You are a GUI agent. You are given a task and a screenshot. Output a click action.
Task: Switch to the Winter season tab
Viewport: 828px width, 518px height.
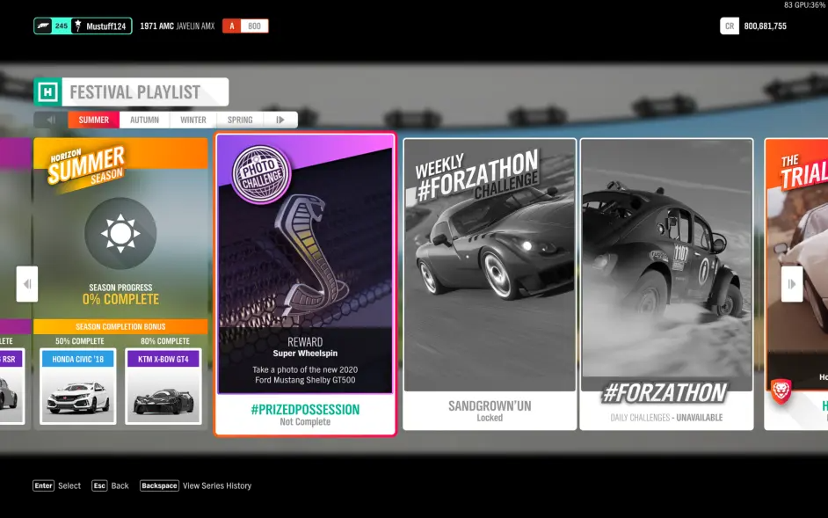point(193,120)
